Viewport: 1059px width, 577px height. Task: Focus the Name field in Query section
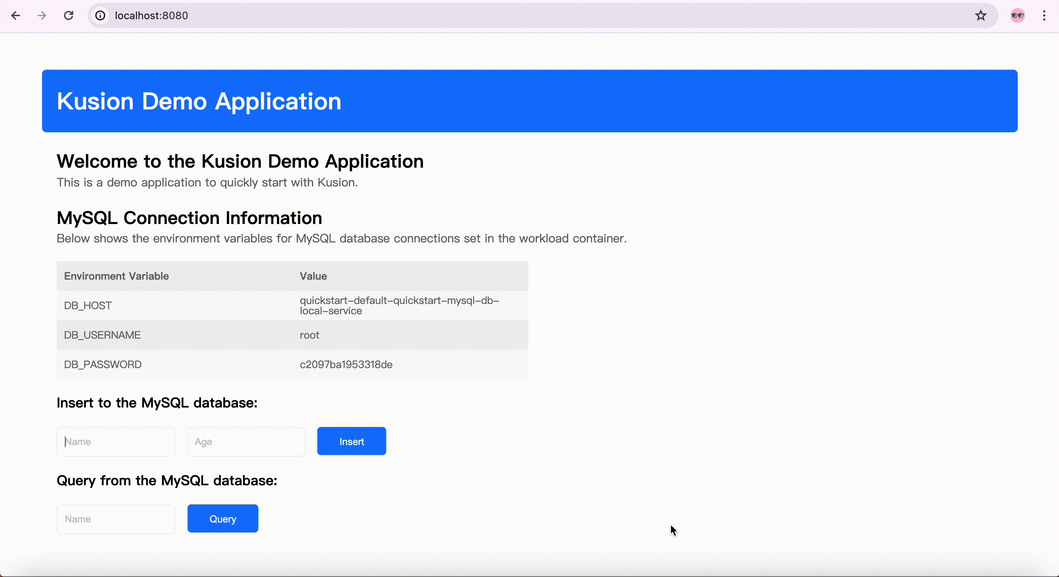(x=116, y=519)
